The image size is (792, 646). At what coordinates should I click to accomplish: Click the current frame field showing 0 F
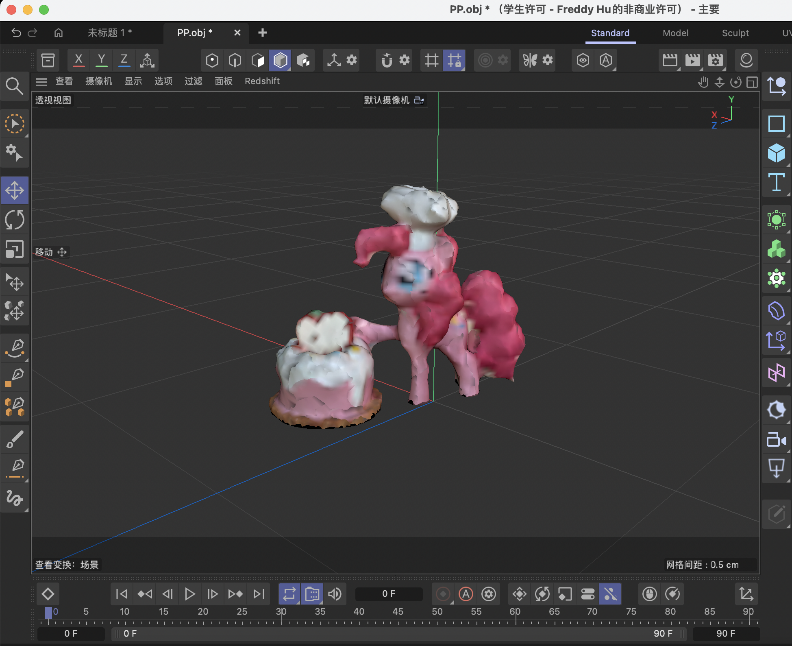click(x=388, y=594)
